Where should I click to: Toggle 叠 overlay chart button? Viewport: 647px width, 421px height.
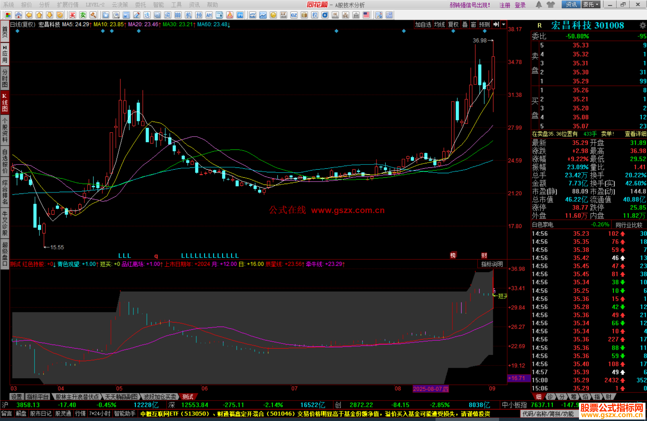[x=465, y=25]
